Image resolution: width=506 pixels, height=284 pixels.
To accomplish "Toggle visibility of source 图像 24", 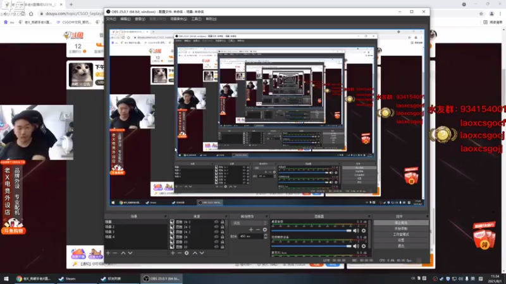I will pyautogui.click(x=216, y=237).
